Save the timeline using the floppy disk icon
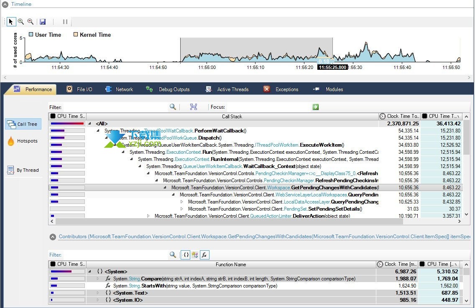This screenshot has height=308, width=475. coord(43,21)
